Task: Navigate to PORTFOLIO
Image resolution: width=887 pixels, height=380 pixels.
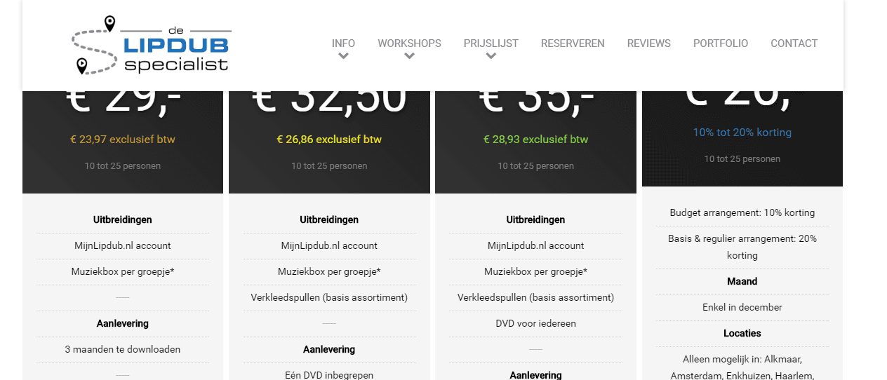Action: click(721, 43)
